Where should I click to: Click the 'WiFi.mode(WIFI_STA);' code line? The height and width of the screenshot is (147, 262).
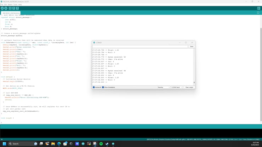click(x=12, y=88)
